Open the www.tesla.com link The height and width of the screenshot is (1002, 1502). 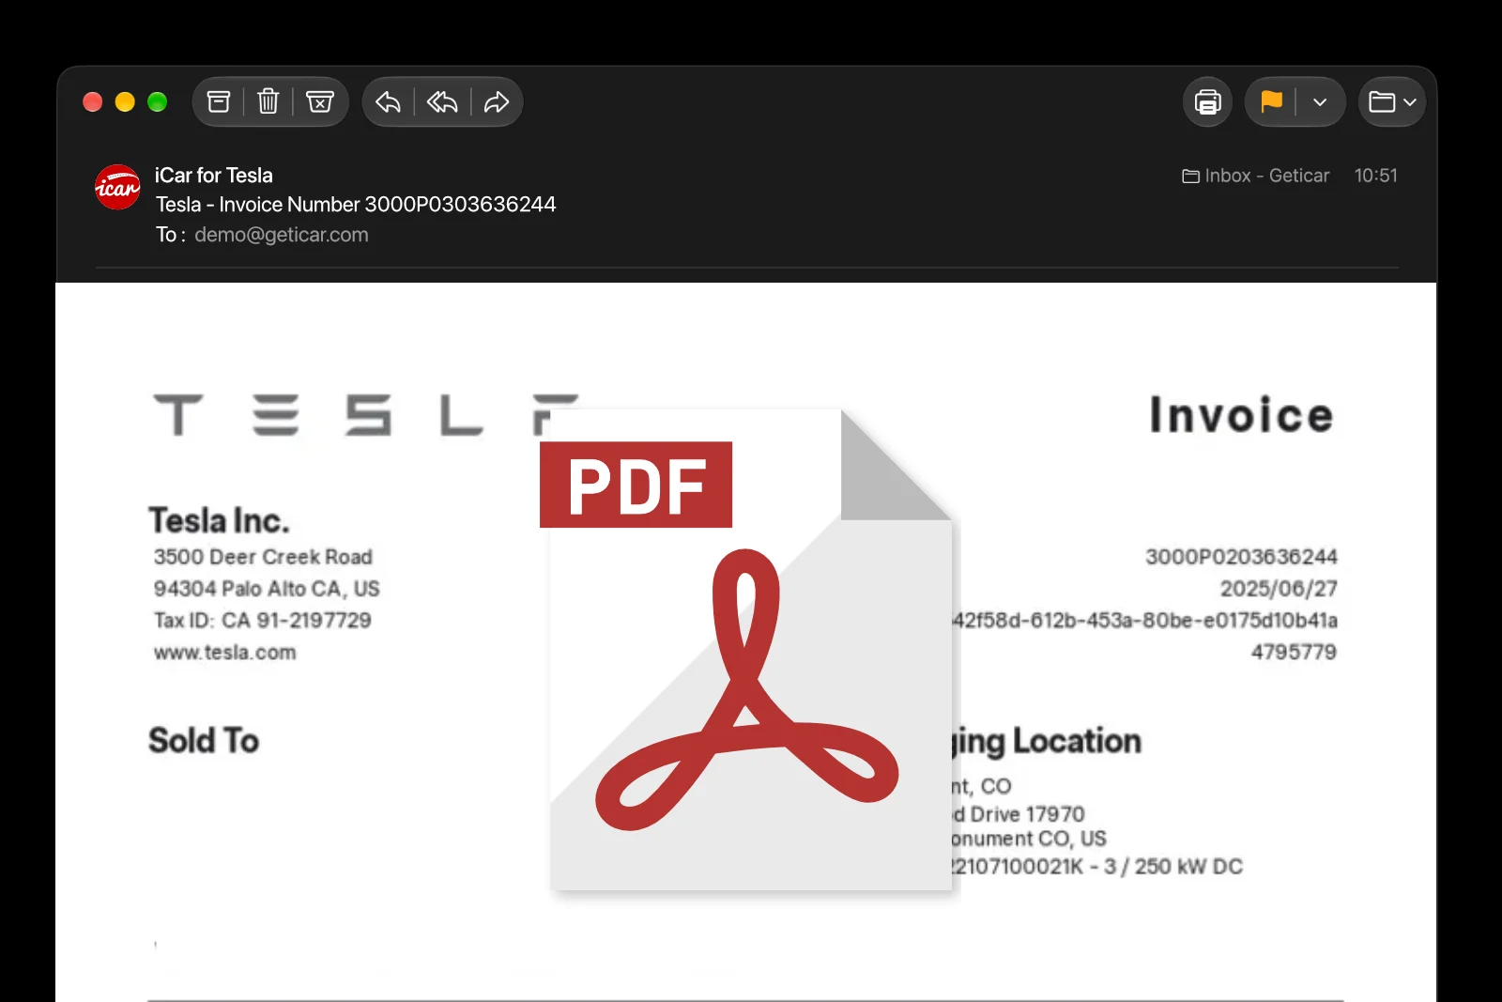pyautogui.click(x=225, y=653)
